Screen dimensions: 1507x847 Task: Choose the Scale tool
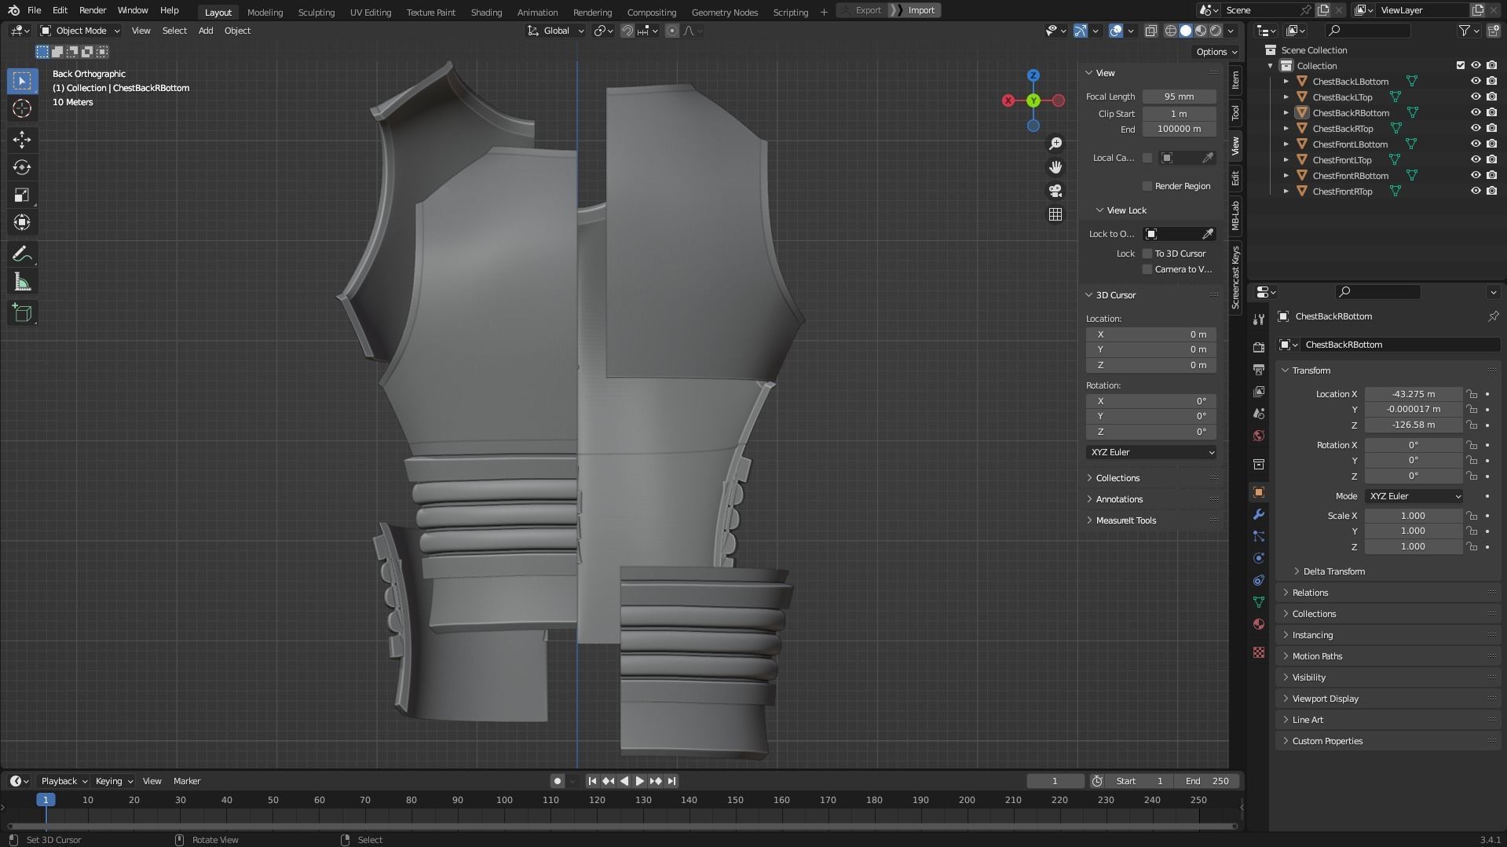(x=22, y=195)
